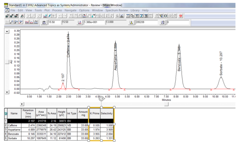Click the results table corner icon
240x142 pixels.
click(6, 114)
